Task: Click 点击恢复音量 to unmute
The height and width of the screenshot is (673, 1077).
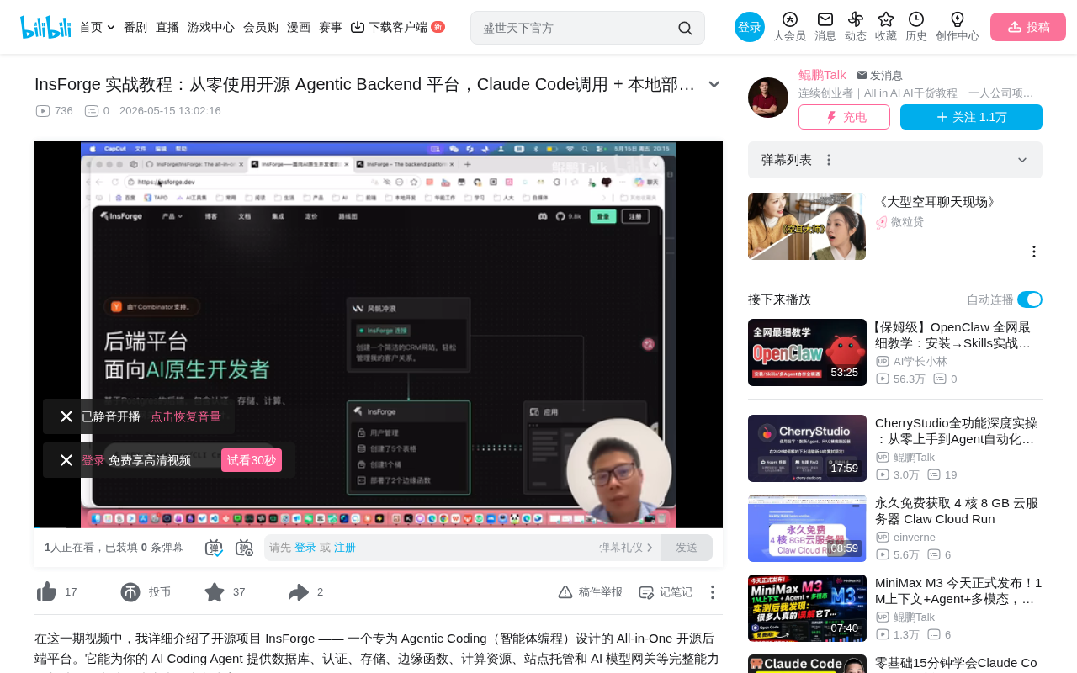Action: [186, 416]
